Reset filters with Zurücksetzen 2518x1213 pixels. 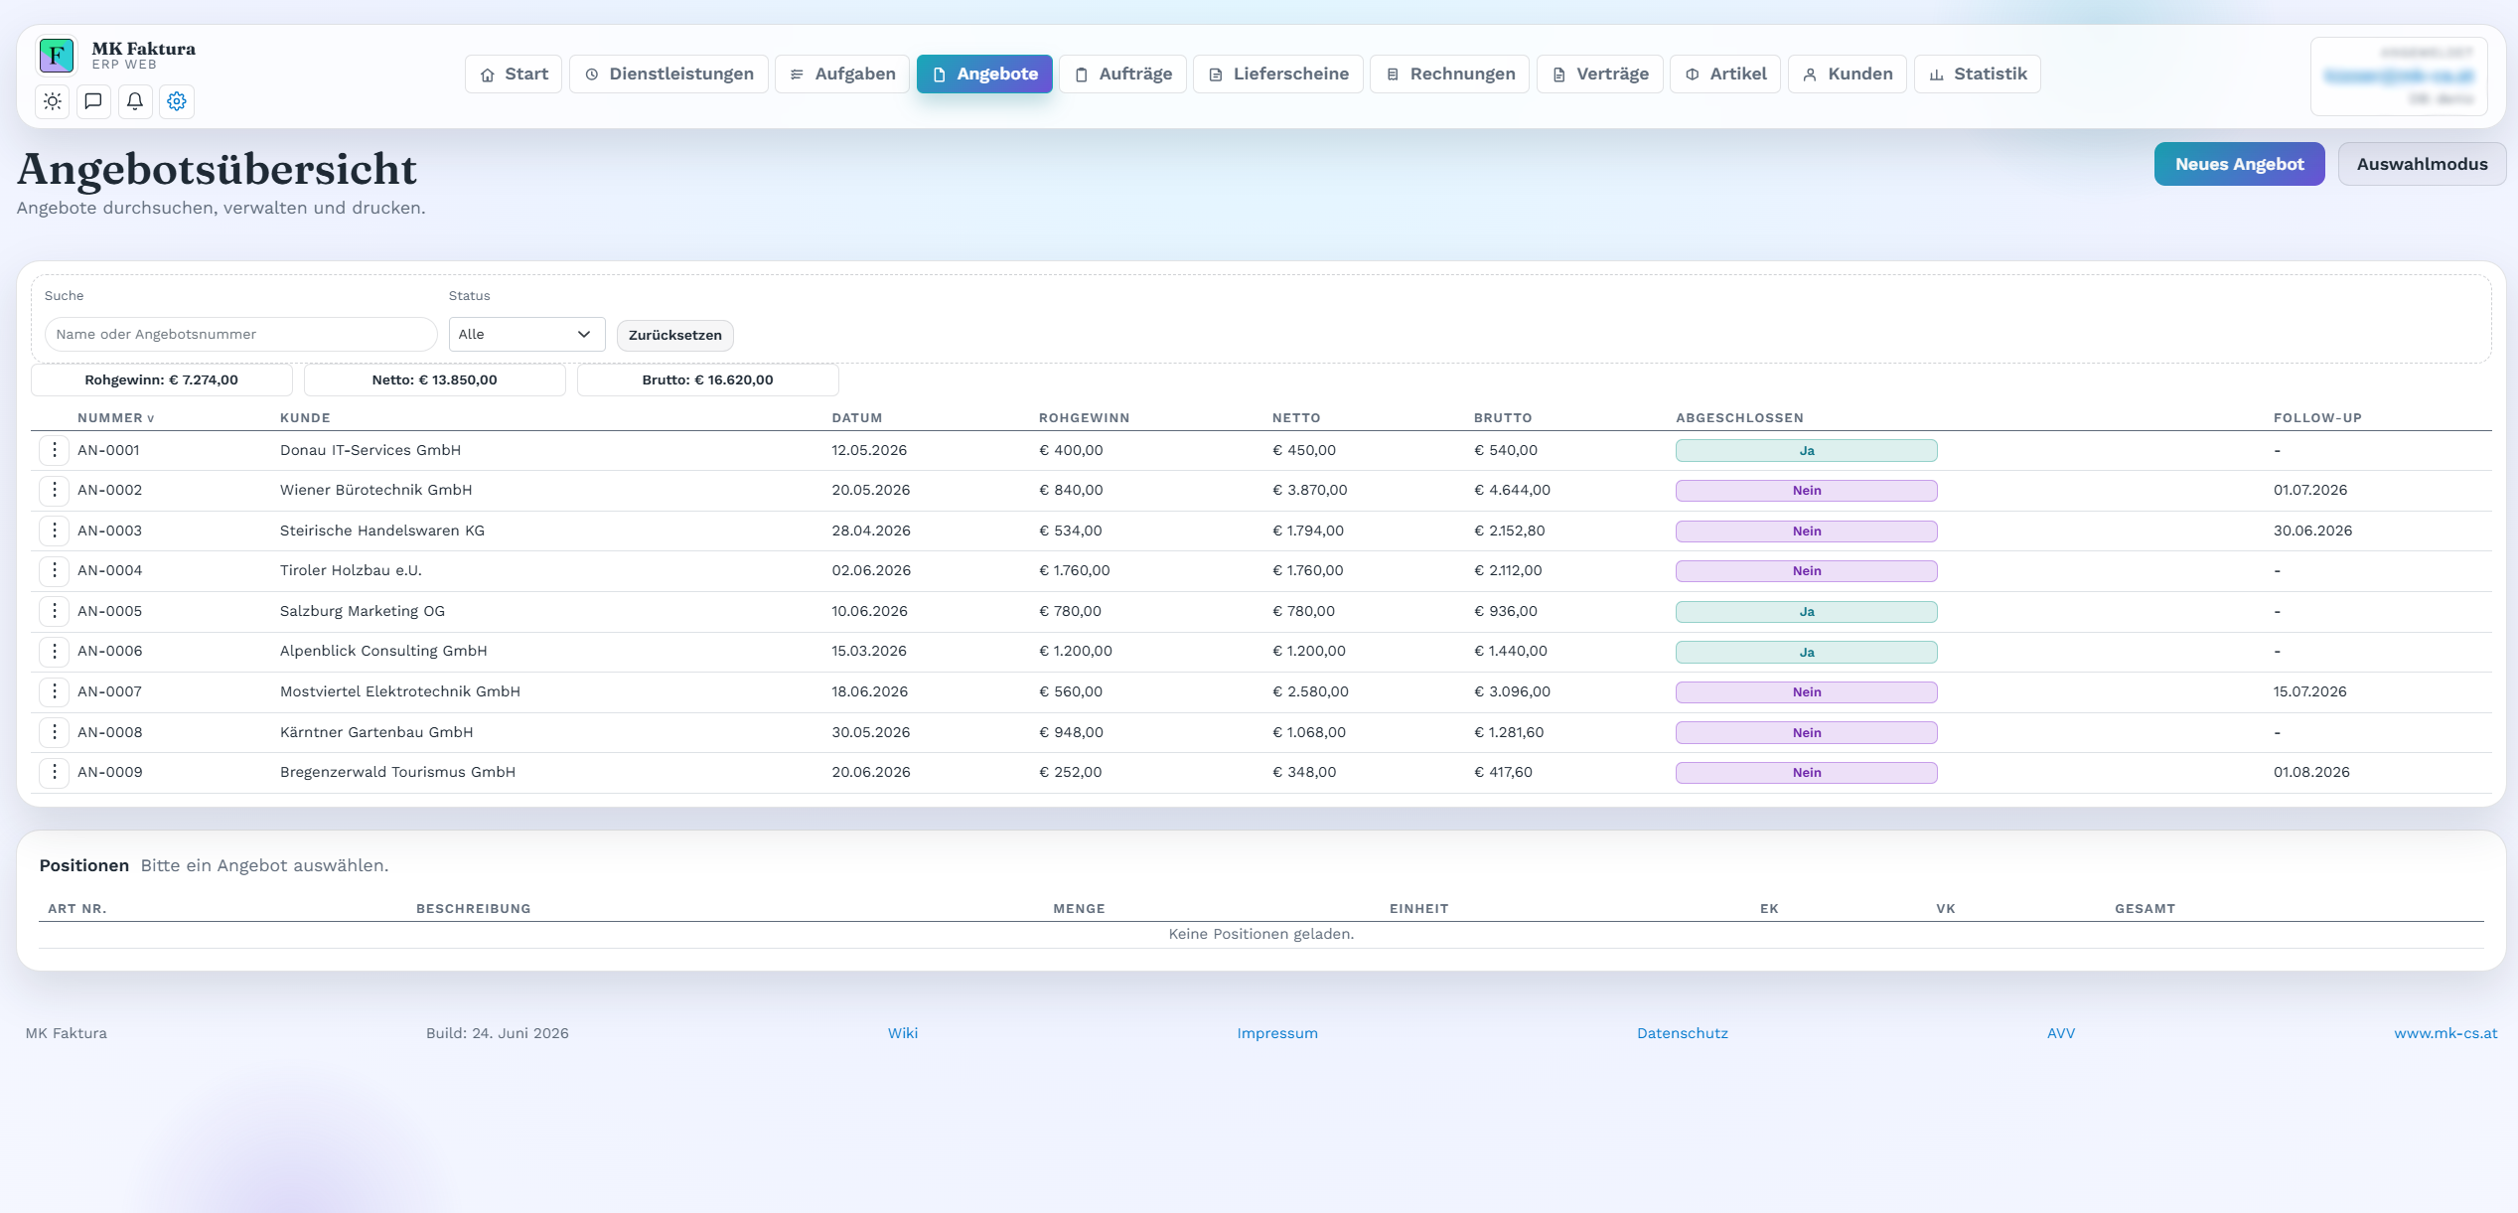tap(675, 335)
